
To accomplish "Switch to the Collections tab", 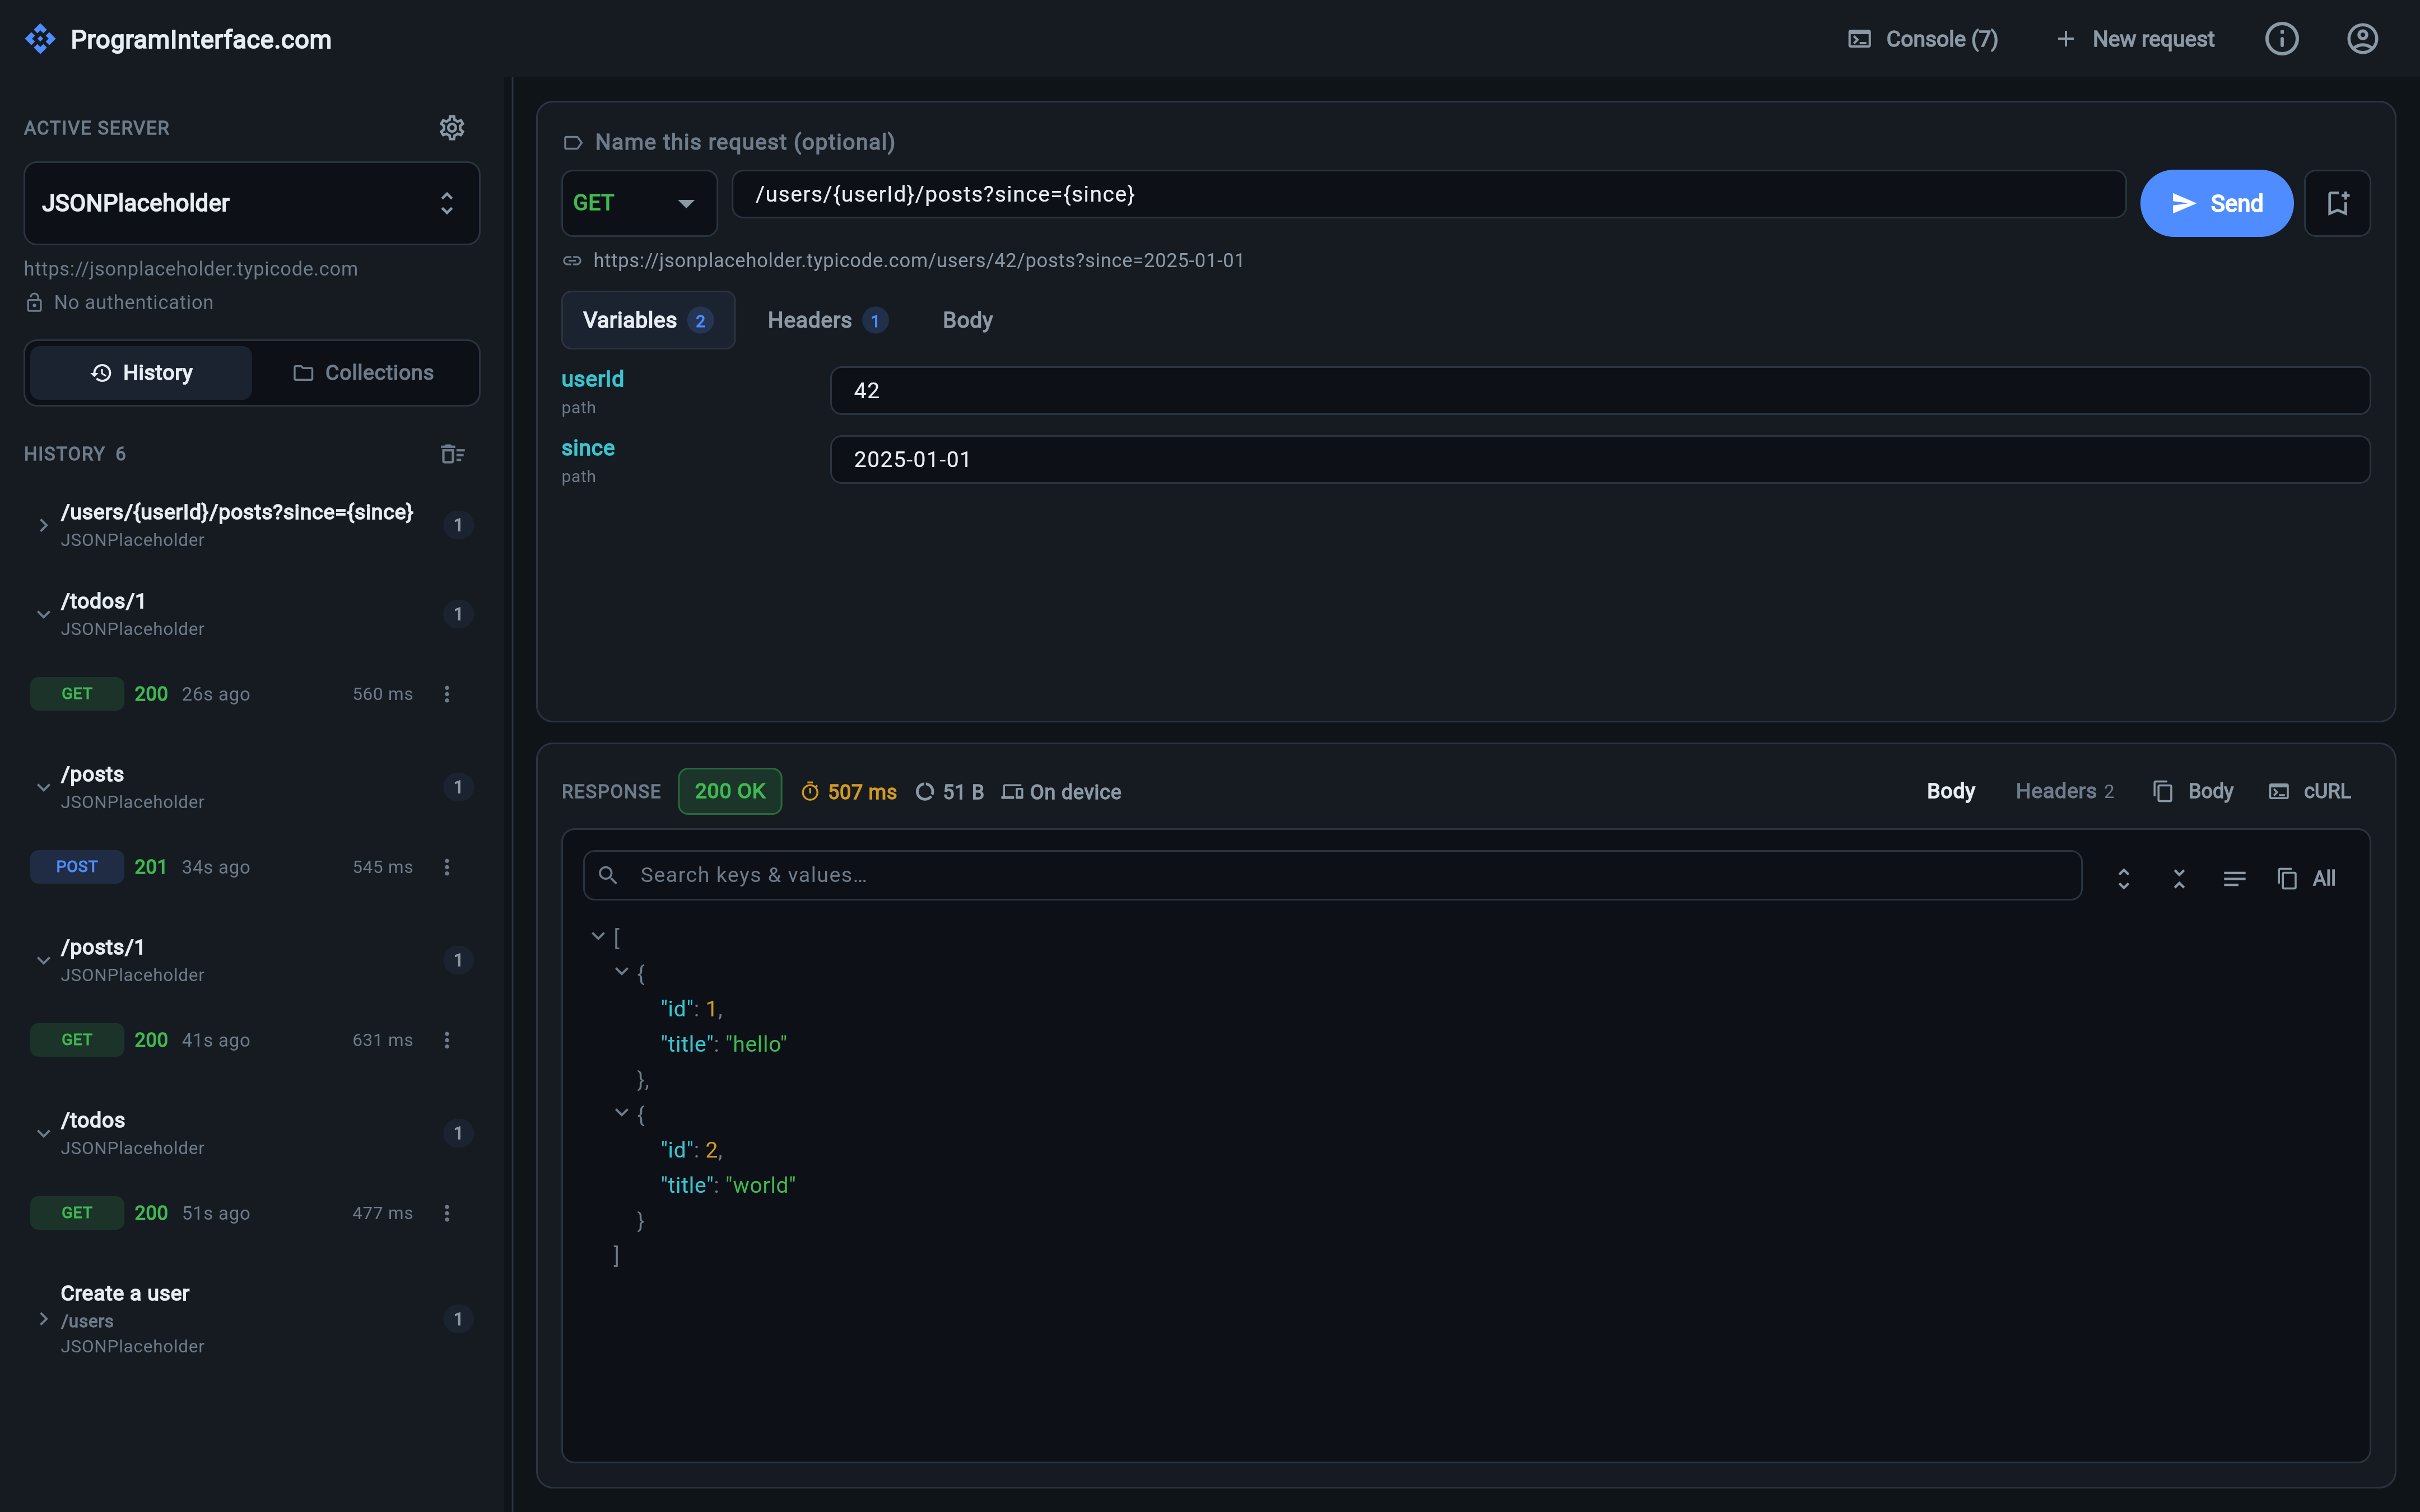I will [363, 373].
